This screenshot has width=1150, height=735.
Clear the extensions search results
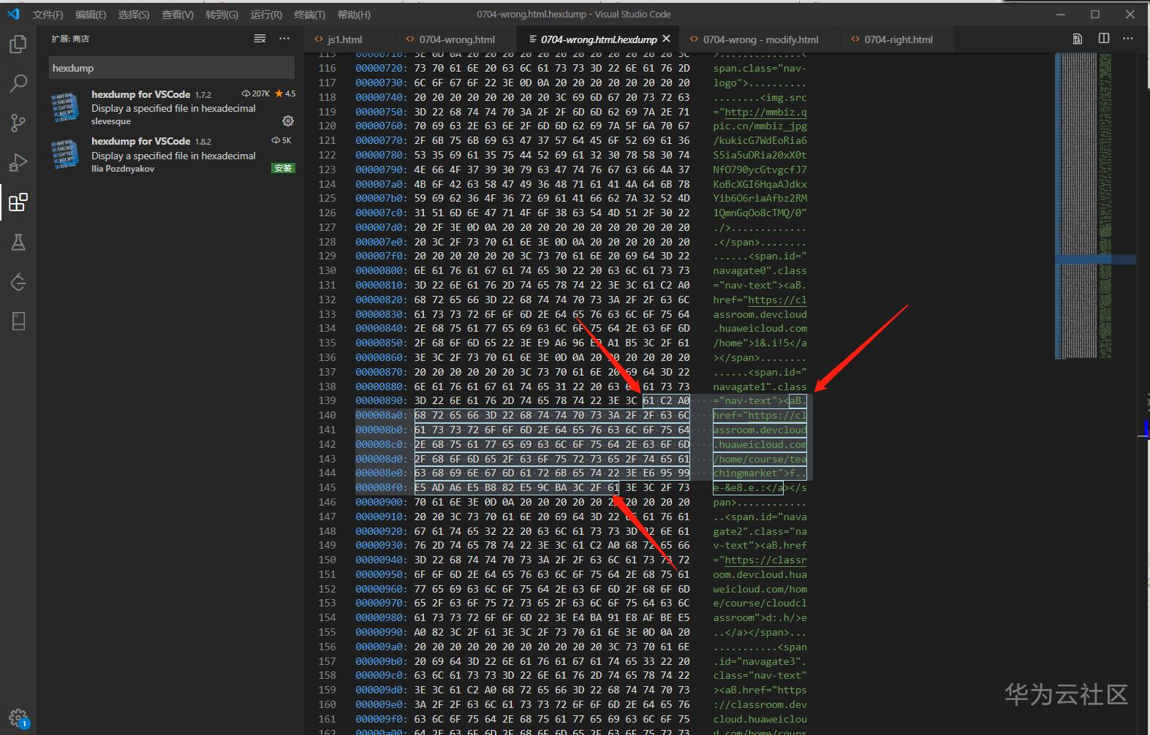pyautogui.click(x=260, y=39)
